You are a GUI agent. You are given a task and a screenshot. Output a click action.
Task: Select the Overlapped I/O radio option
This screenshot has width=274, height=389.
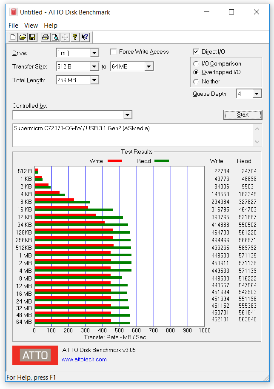pyautogui.click(x=196, y=72)
